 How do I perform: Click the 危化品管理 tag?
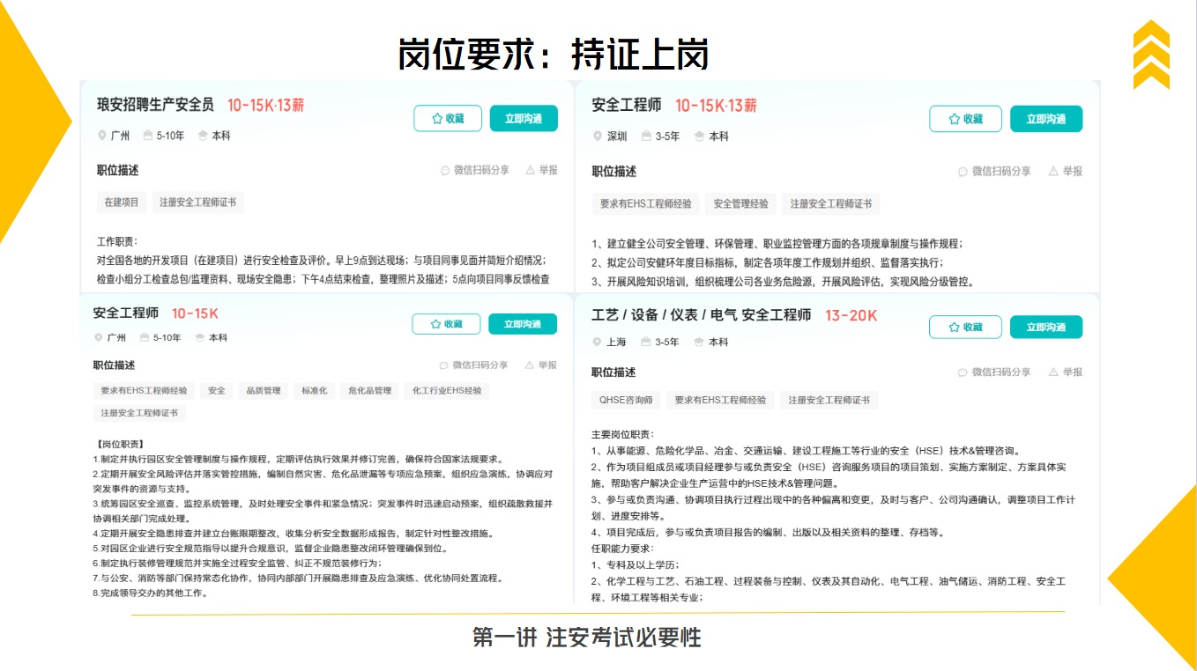coord(369,391)
